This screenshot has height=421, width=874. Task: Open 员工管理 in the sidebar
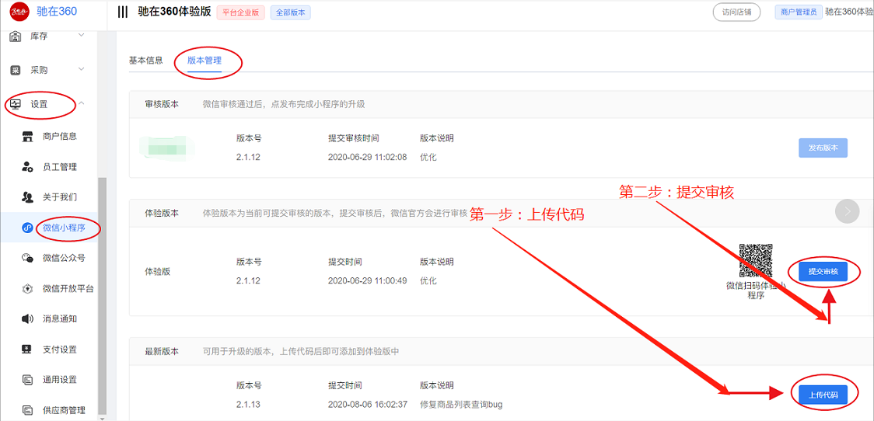click(60, 166)
